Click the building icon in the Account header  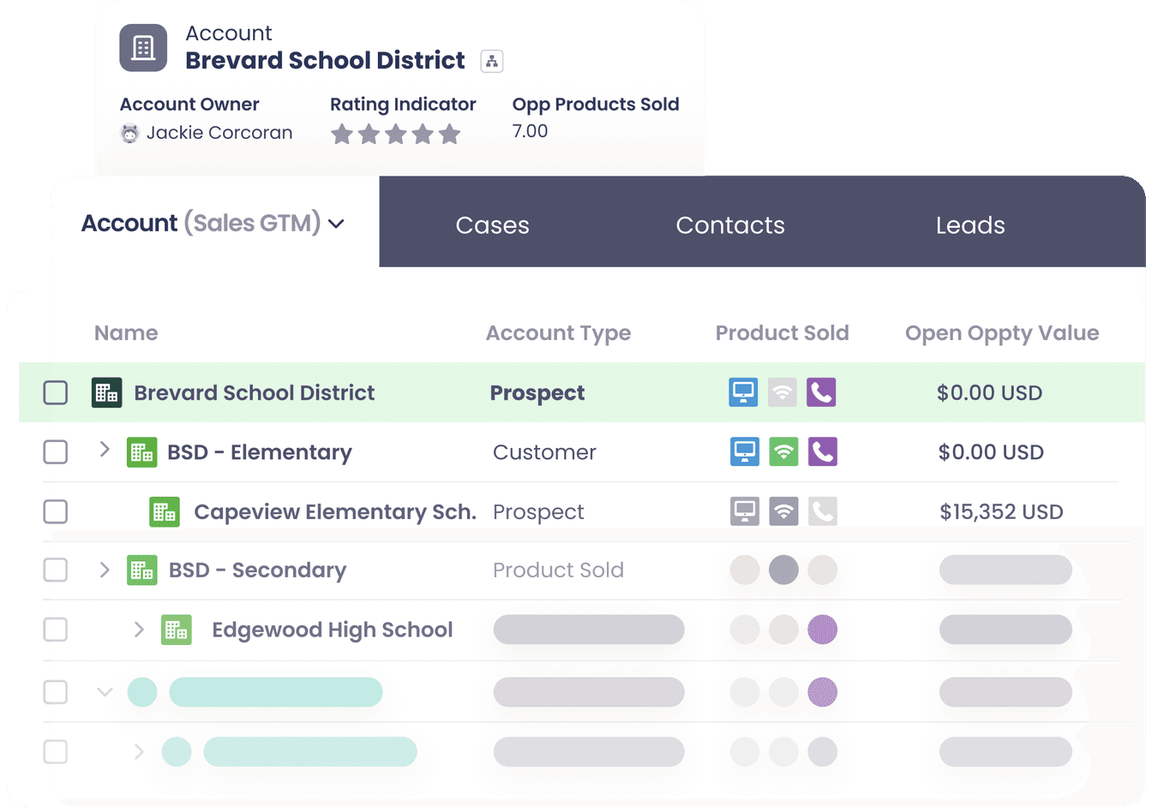[x=143, y=48]
